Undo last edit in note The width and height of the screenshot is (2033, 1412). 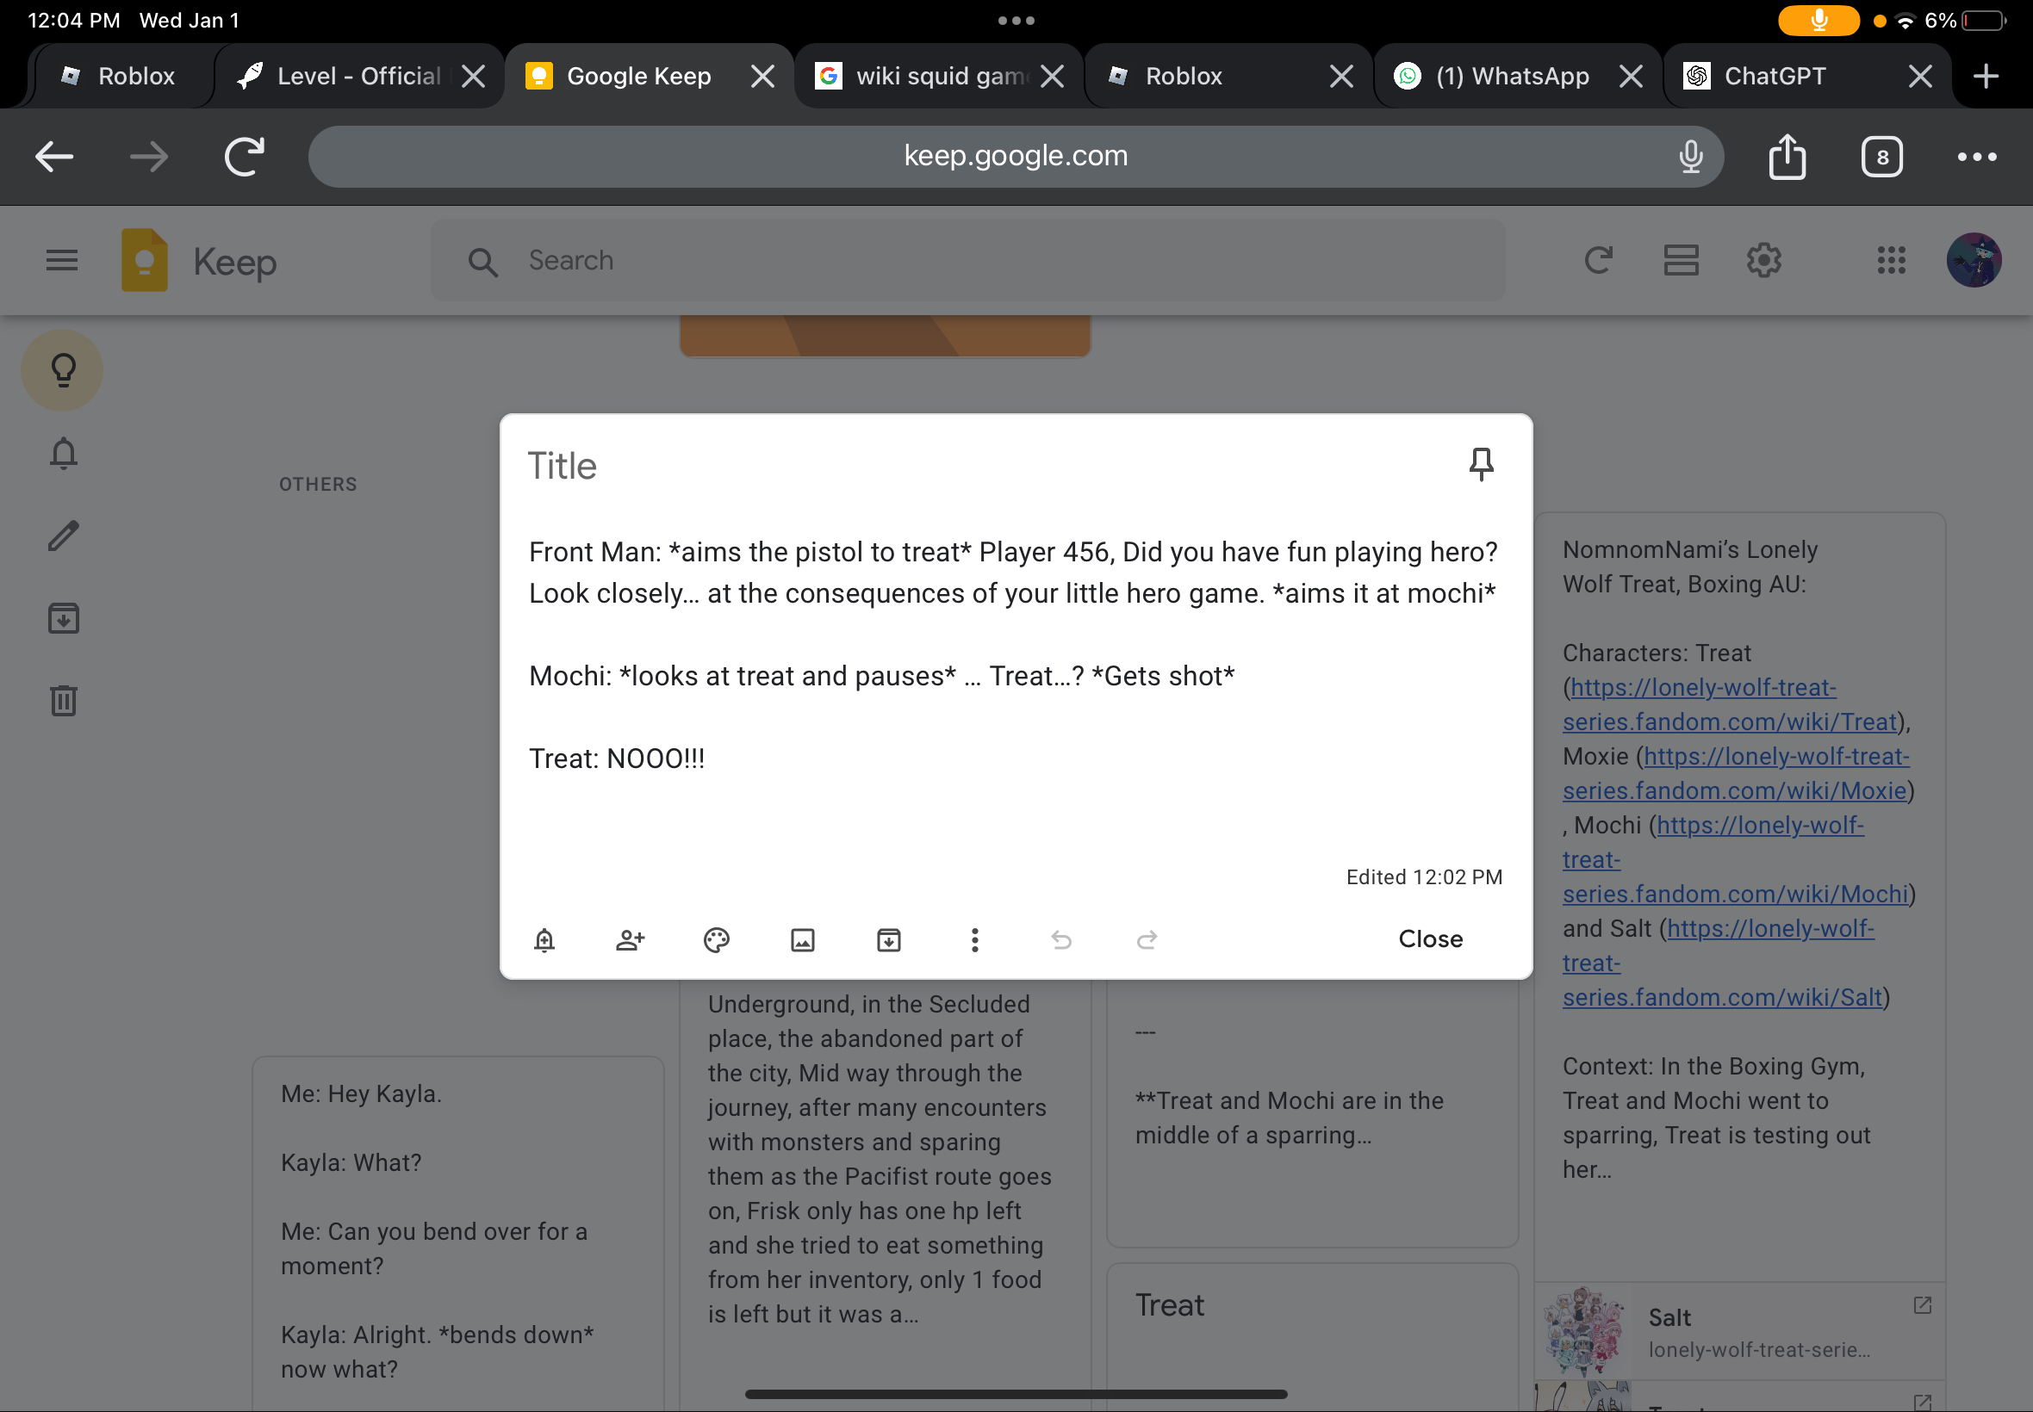[1061, 939]
